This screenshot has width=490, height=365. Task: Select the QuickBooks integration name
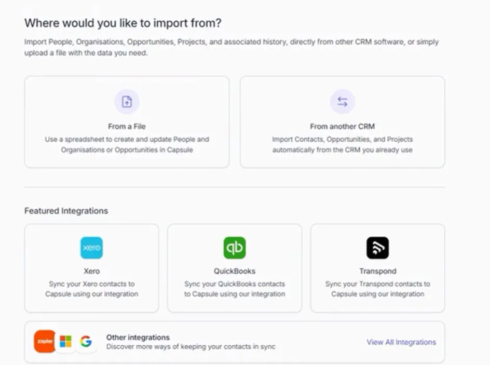pos(235,271)
